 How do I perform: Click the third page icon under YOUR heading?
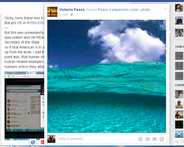179,76
